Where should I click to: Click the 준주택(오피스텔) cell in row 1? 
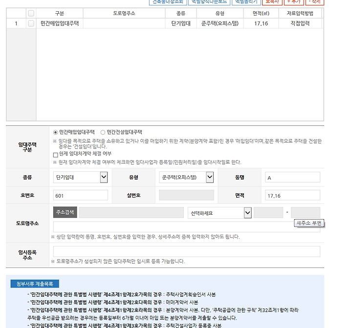(x=220, y=23)
